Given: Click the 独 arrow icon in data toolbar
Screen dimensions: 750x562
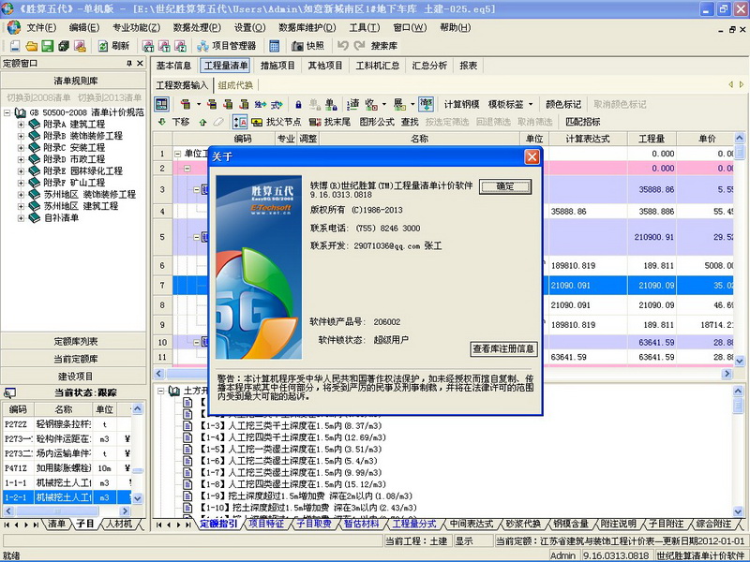Looking at the screenshot, I should point(261,104).
